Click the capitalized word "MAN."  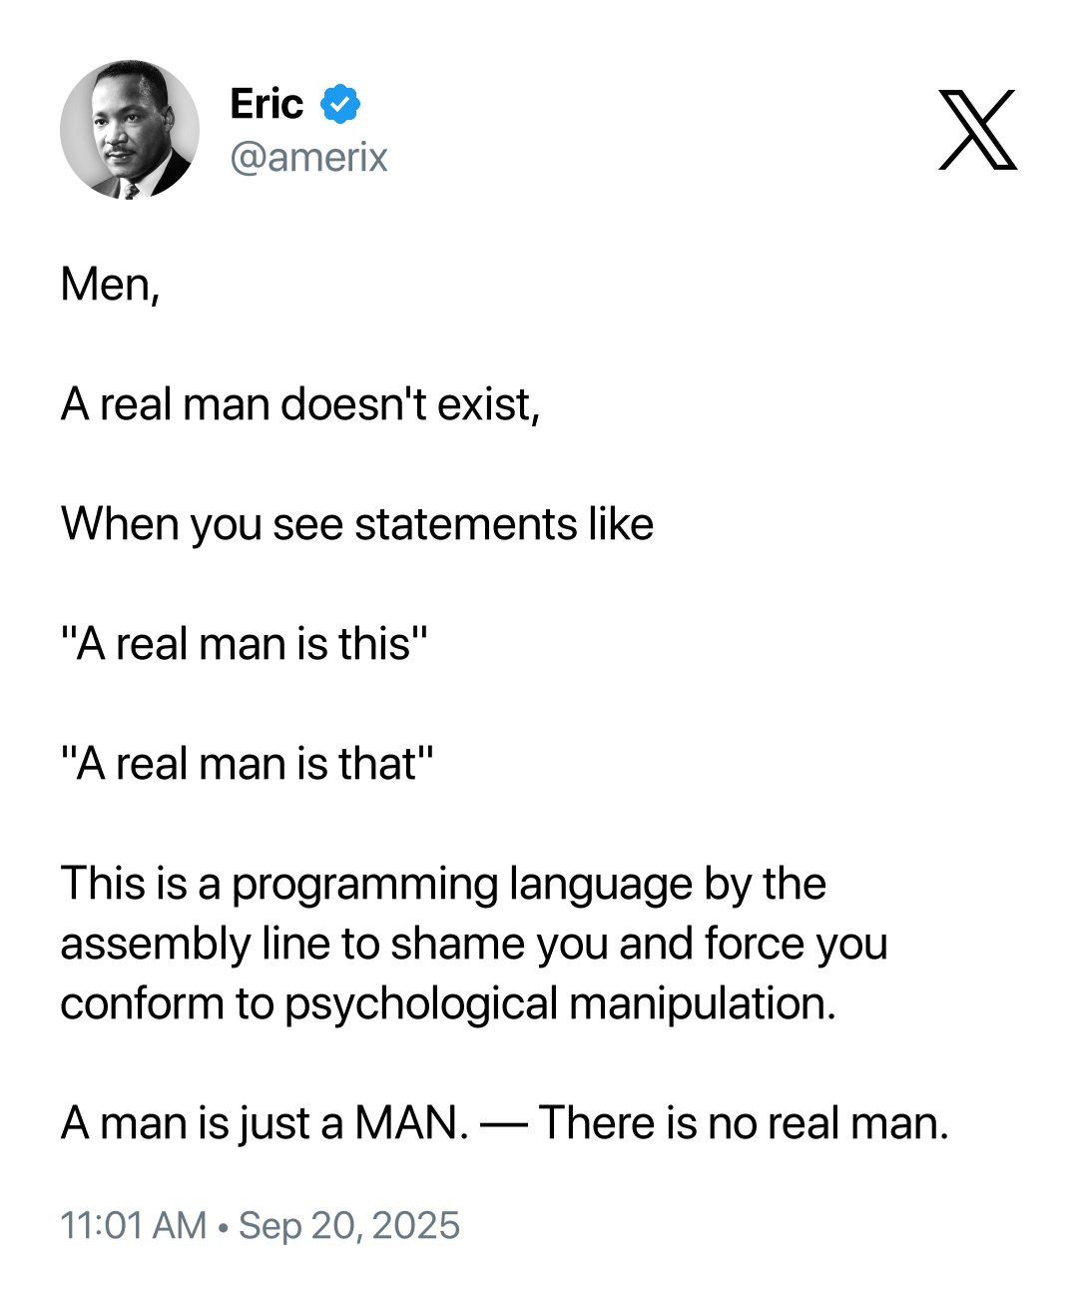coord(411,1123)
